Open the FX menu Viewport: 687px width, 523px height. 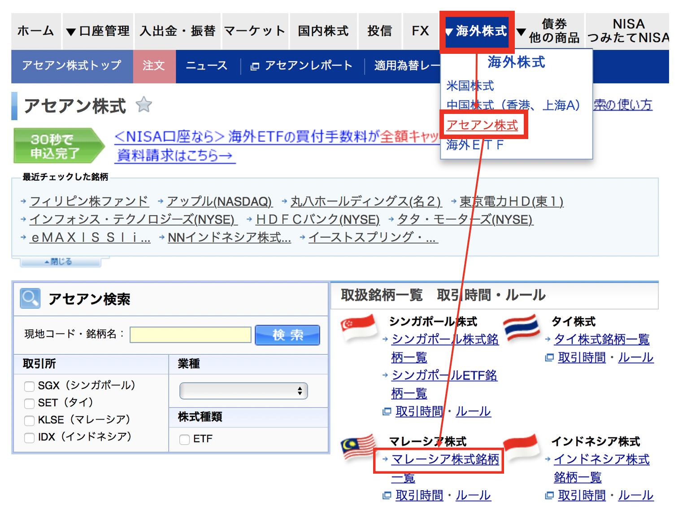[421, 31]
